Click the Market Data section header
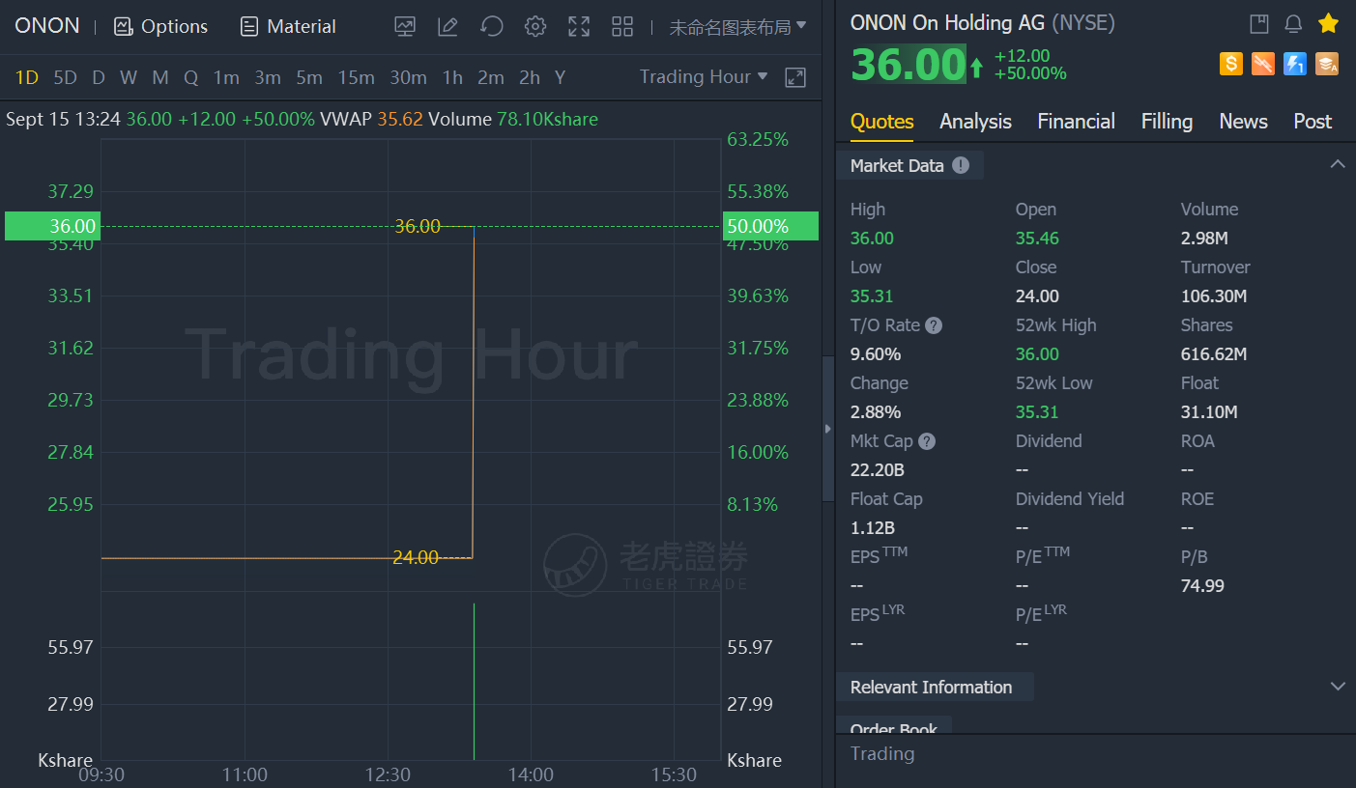The height and width of the screenshot is (788, 1356). coord(909,165)
